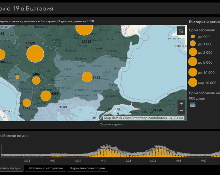This screenshot has height=175, width=220.
Task: Click the 'заболели по дни' chart title
Action: click(x=14, y=136)
